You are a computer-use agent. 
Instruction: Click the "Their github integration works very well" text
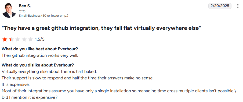(x=40, y=55)
